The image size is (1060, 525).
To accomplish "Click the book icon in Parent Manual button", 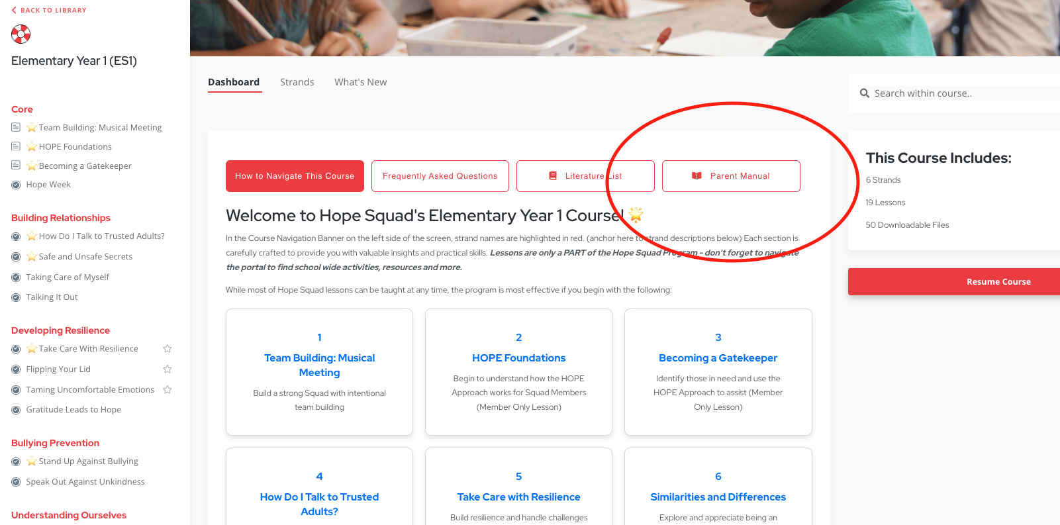I will point(697,176).
